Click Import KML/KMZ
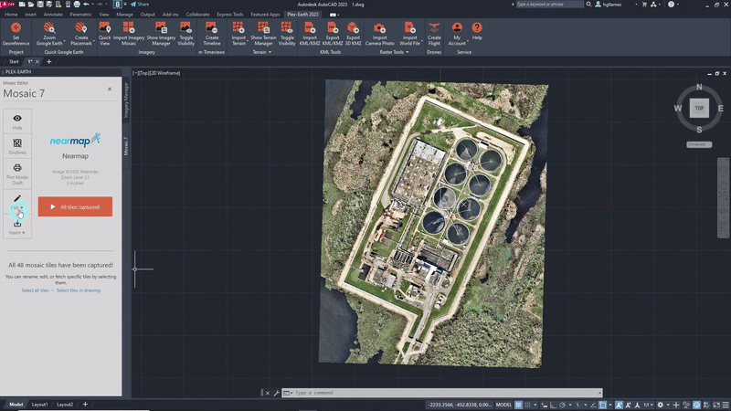Image resolution: width=731 pixels, height=411 pixels. [310, 34]
